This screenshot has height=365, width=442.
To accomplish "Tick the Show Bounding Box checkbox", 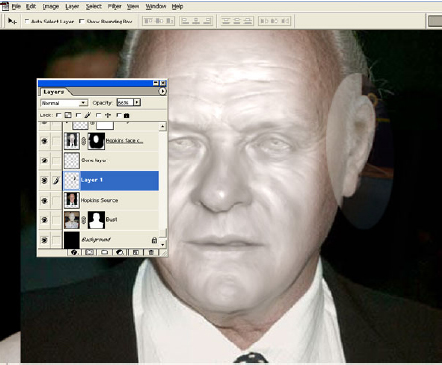I will point(82,22).
